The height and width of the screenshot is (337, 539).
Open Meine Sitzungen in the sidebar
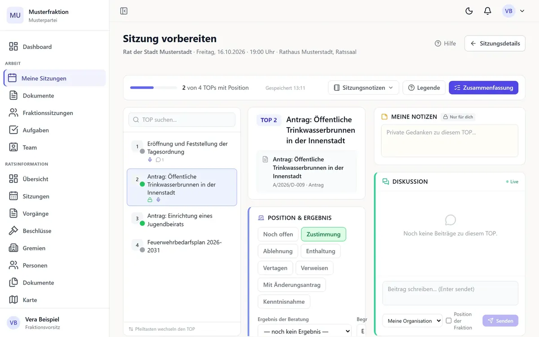tap(55, 78)
